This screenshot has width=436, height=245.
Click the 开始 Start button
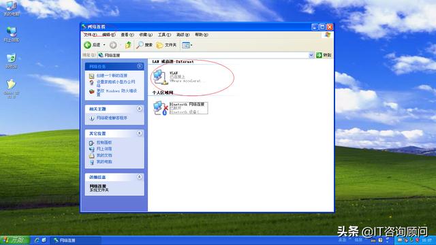[15, 240]
